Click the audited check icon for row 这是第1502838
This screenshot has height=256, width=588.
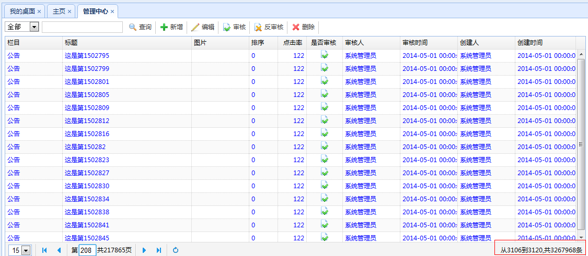pos(325,212)
